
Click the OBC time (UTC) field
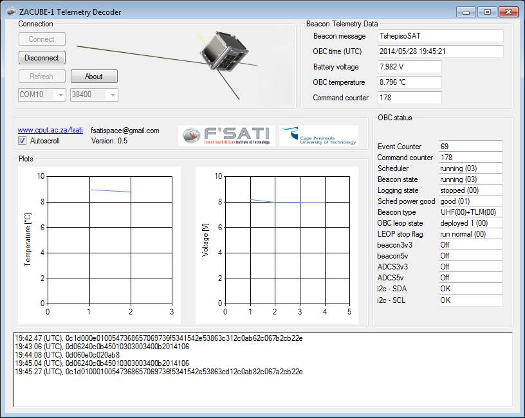pyautogui.click(x=440, y=51)
